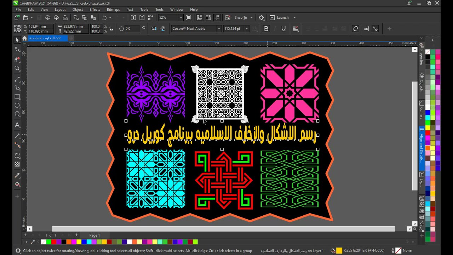This screenshot has width=453, height=255.
Task: Click the Print icon
Action: click(x=65, y=17)
